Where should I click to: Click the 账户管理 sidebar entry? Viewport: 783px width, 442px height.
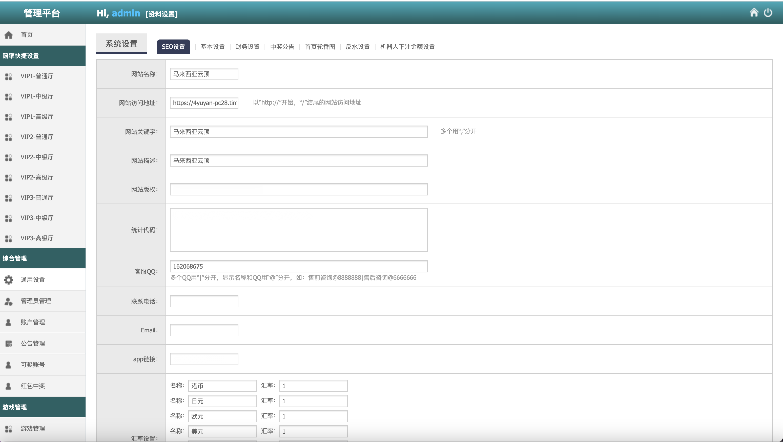coord(33,322)
